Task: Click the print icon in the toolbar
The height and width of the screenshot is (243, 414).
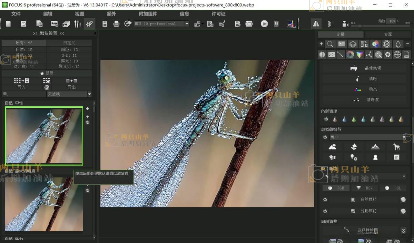Action: pyautogui.click(x=116, y=24)
